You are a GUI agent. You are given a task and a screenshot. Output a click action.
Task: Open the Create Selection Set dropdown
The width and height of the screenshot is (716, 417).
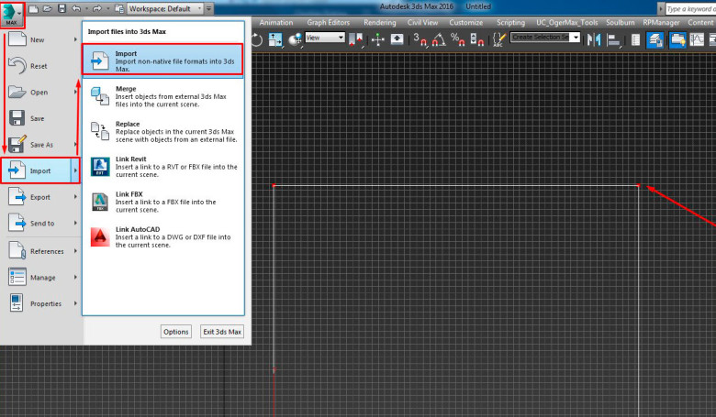pos(545,37)
